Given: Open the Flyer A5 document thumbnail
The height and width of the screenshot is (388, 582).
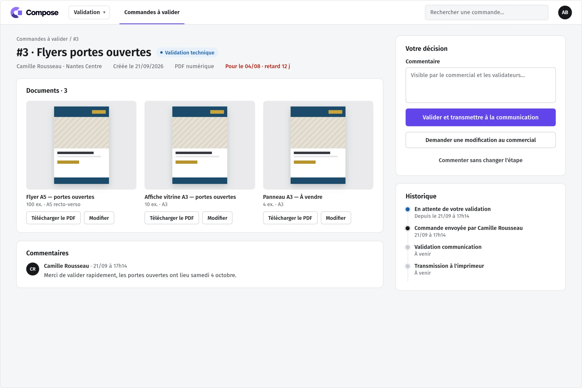Looking at the screenshot, I should coord(81,145).
